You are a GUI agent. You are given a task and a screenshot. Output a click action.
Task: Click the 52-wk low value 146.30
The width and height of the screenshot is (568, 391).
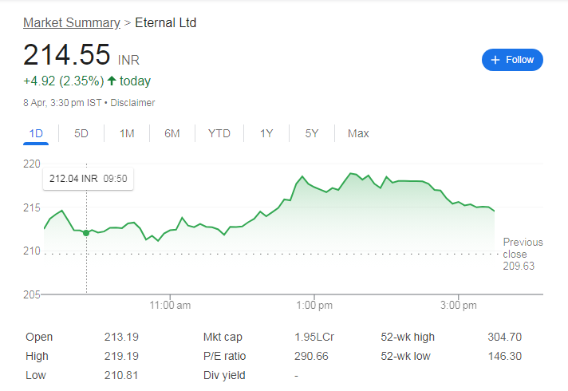click(505, 356)
